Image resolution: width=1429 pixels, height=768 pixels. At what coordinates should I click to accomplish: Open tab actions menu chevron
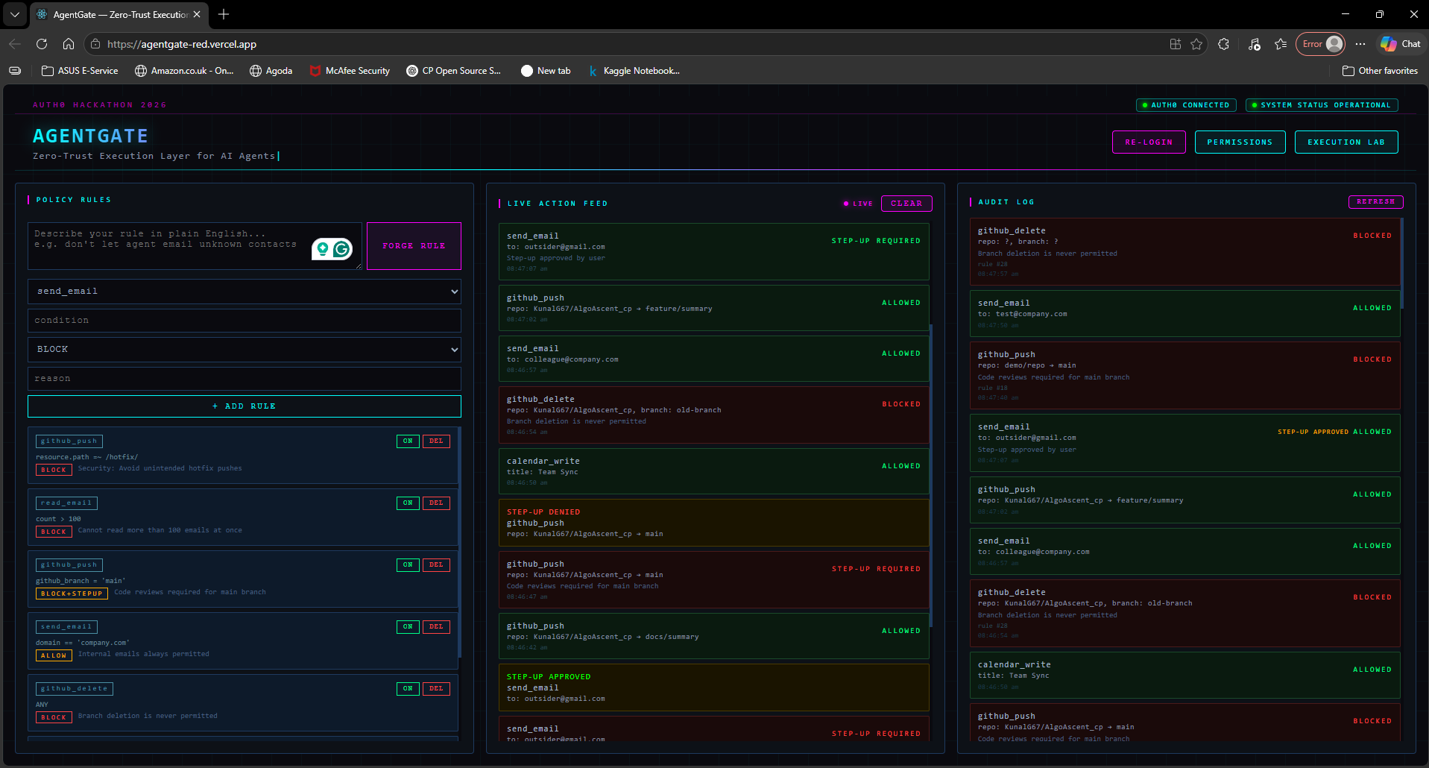pos(15,14)
